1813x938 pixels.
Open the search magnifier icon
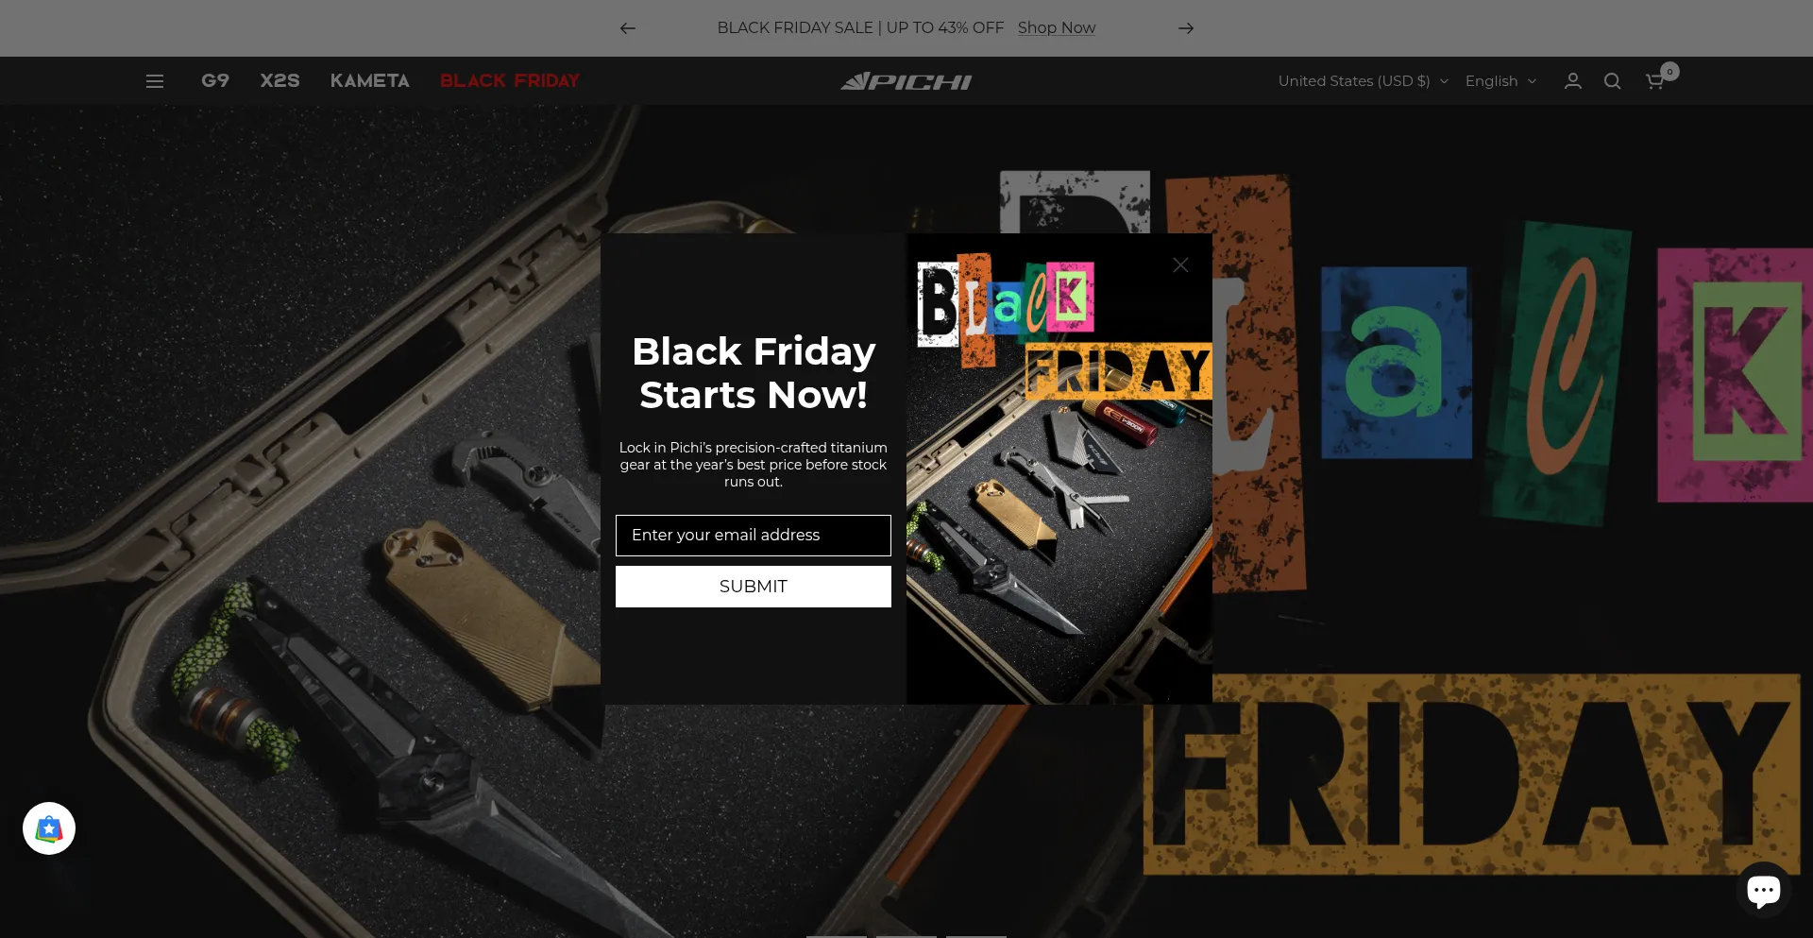(x=1612, y=81)
